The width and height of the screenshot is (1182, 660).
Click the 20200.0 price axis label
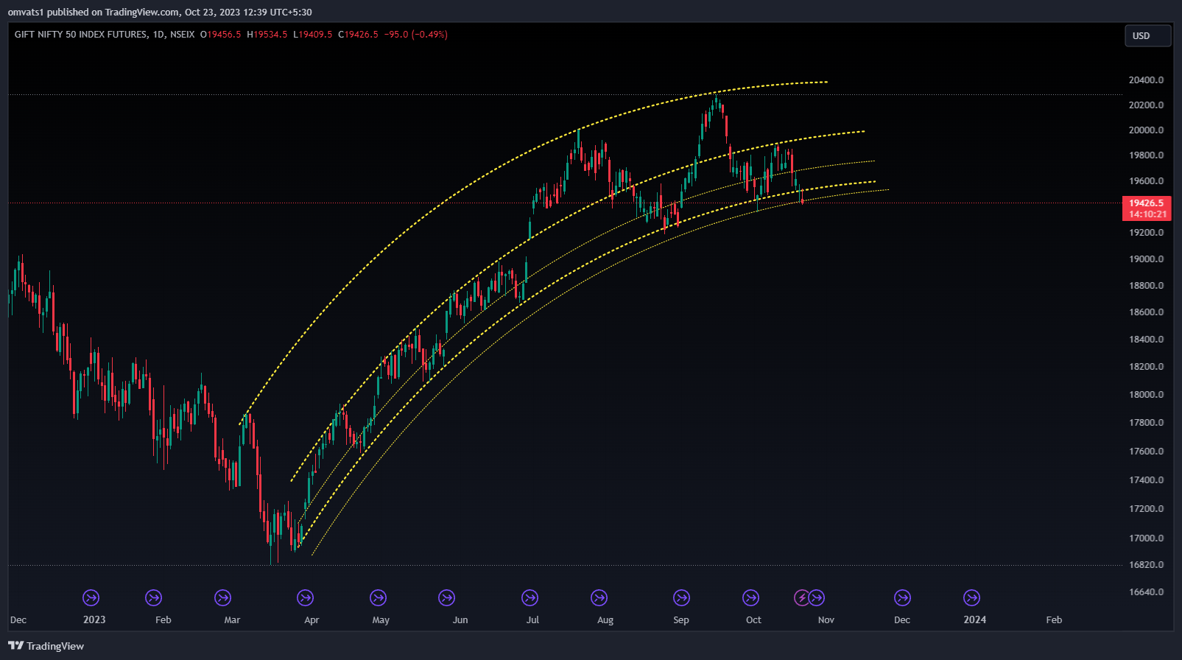pyautogui.click(x=1146, y=105)
